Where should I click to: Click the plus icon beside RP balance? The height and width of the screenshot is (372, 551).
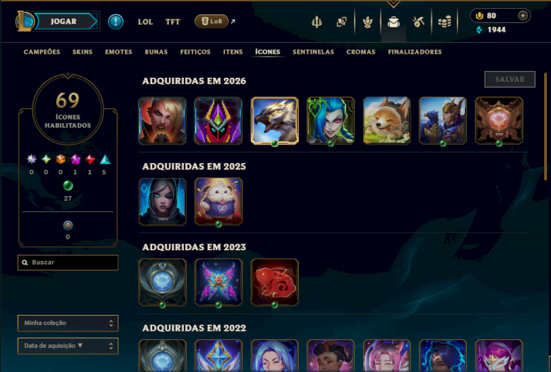(523, 16)
